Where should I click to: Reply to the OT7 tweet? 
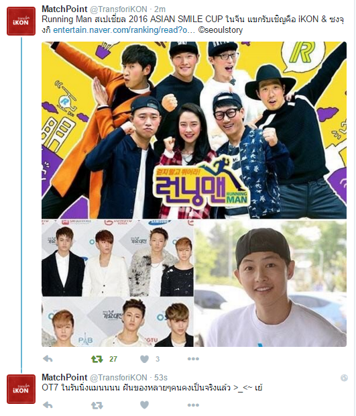click(48, 405)
